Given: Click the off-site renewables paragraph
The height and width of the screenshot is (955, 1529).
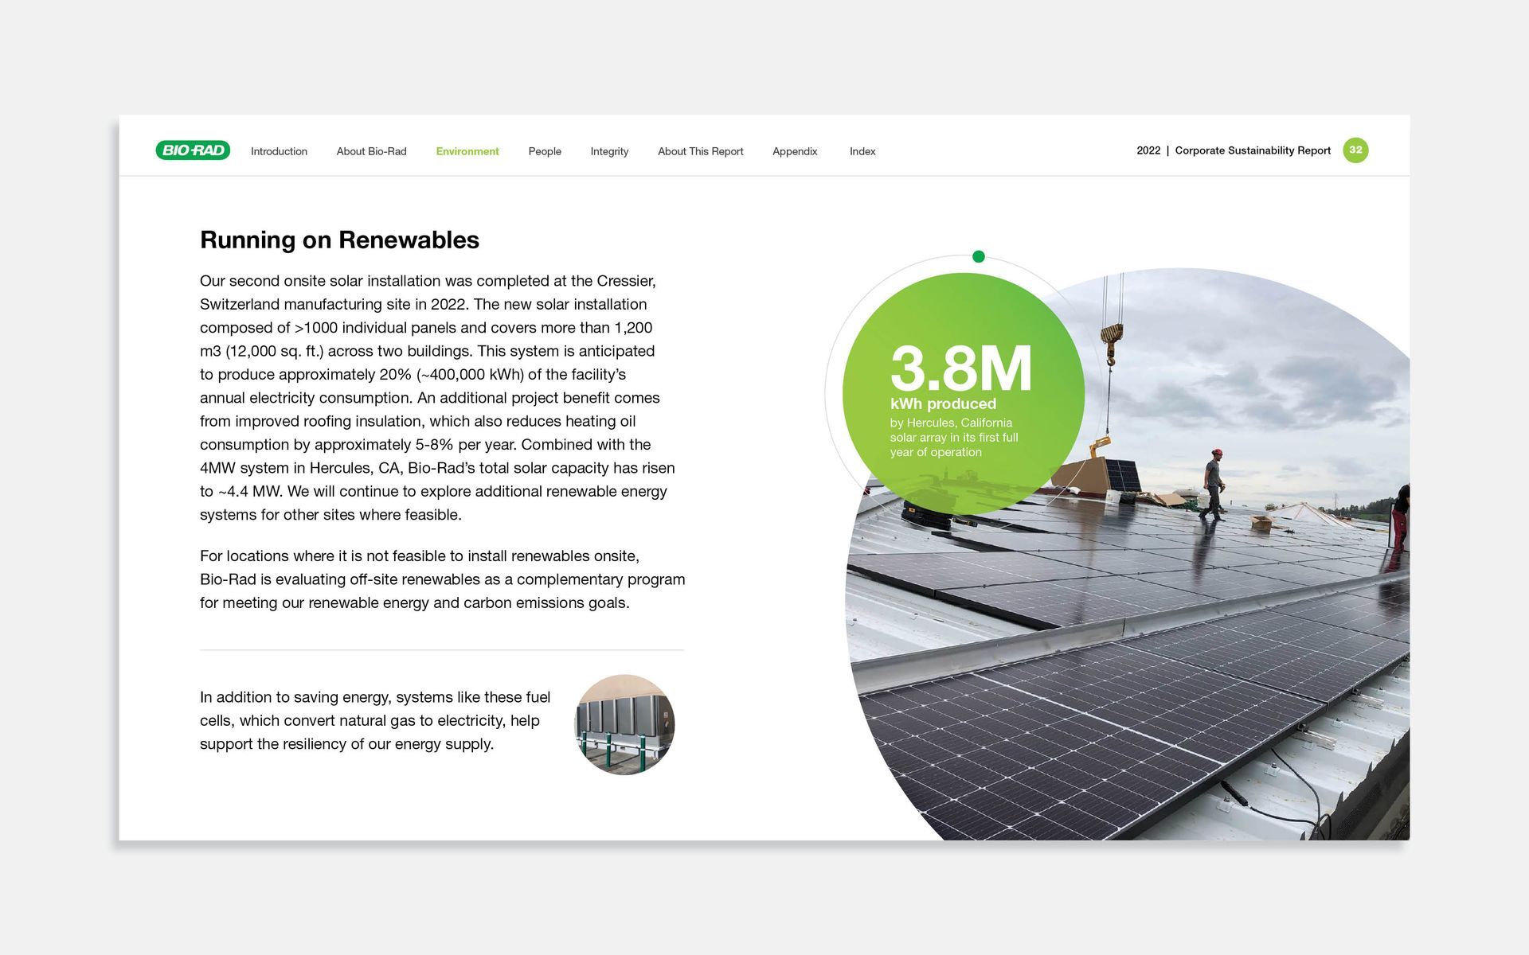Looking at the screenshot, I should pyautogui.click(x=442, y=579).
